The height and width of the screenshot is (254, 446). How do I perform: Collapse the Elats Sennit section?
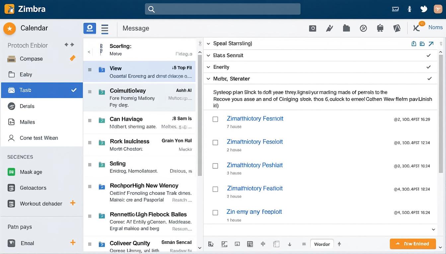pyautogui.click(x=208, y=56)
